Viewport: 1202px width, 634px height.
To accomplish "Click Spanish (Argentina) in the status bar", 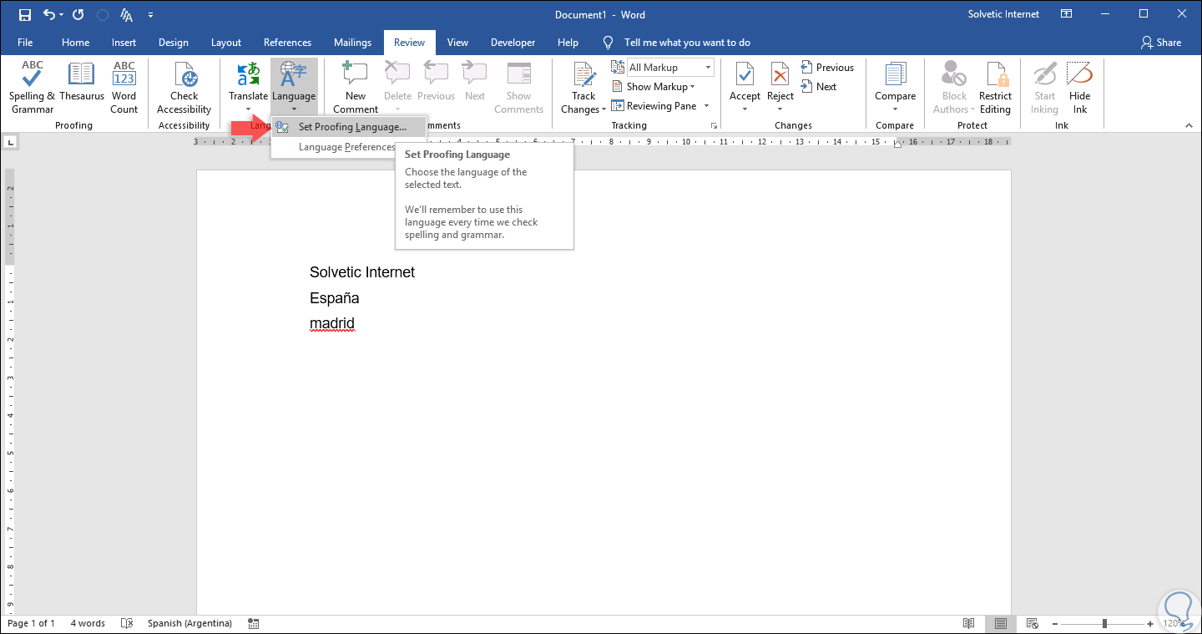I will (x=189, y=624).
